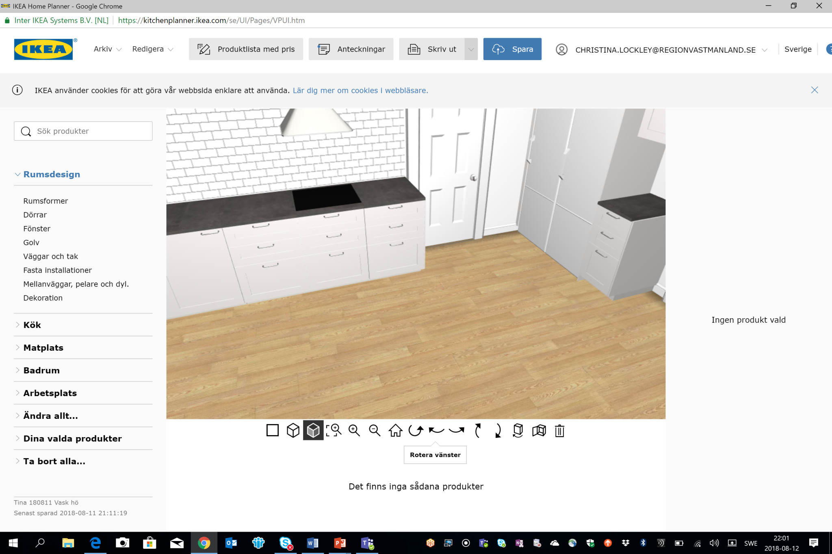The width and height of the screenshot is (832, 554).
Task: Collapse the Rumsdesign section
Action: pos(51,174)
